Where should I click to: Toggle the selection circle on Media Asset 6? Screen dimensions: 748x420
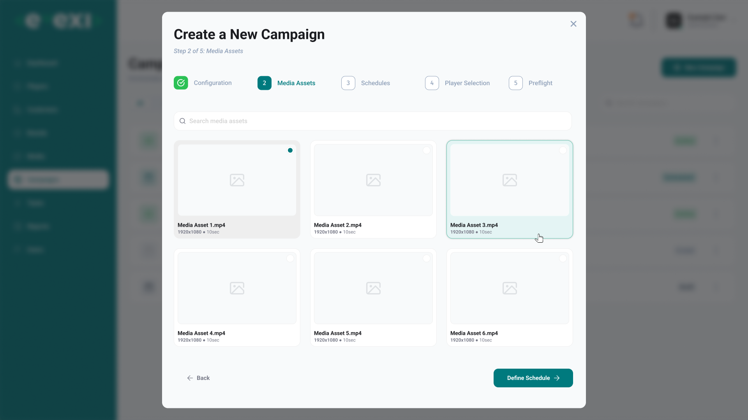tap(563, 259)
